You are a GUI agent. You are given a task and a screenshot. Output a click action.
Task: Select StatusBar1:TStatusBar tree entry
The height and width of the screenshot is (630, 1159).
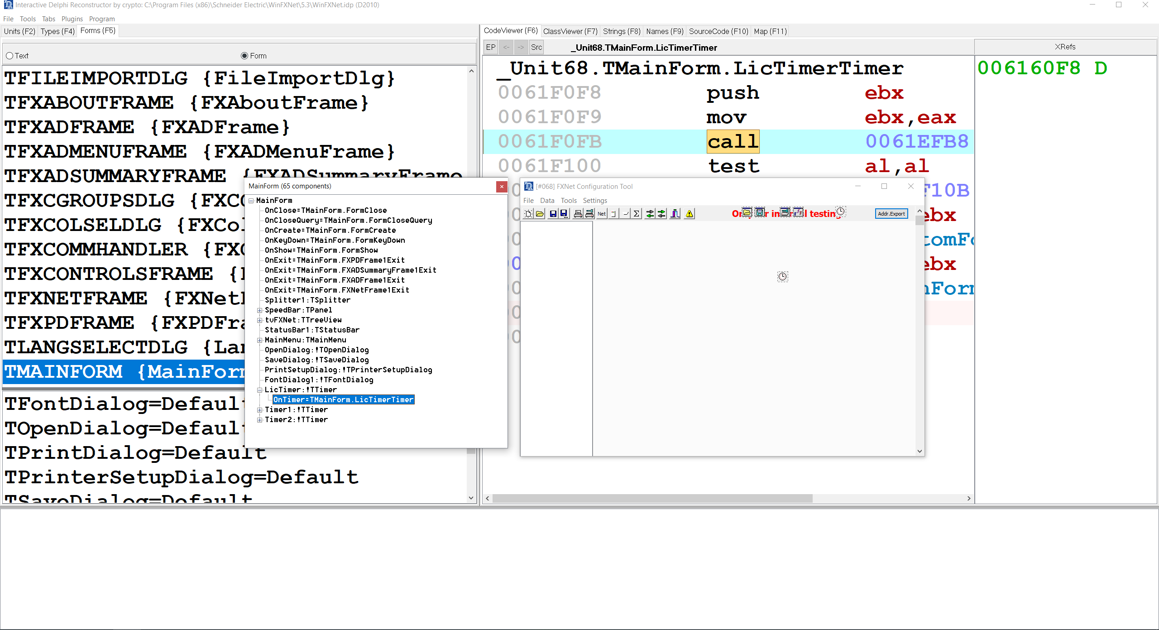(x=312, y=330)
